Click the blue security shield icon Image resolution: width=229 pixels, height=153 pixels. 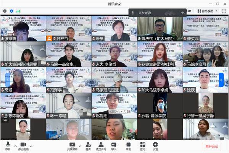pyautogui.click(x=11, y=11)
